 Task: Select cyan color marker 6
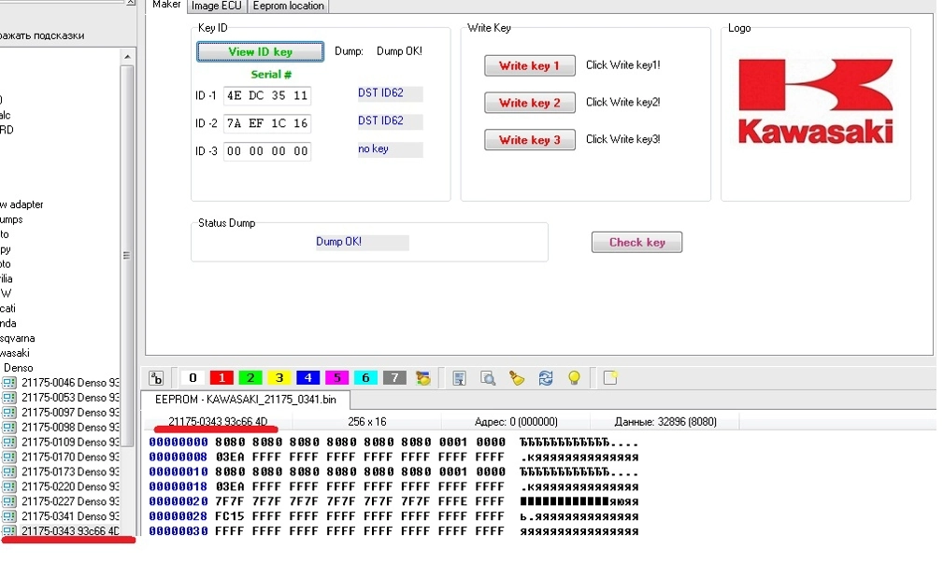365,378
